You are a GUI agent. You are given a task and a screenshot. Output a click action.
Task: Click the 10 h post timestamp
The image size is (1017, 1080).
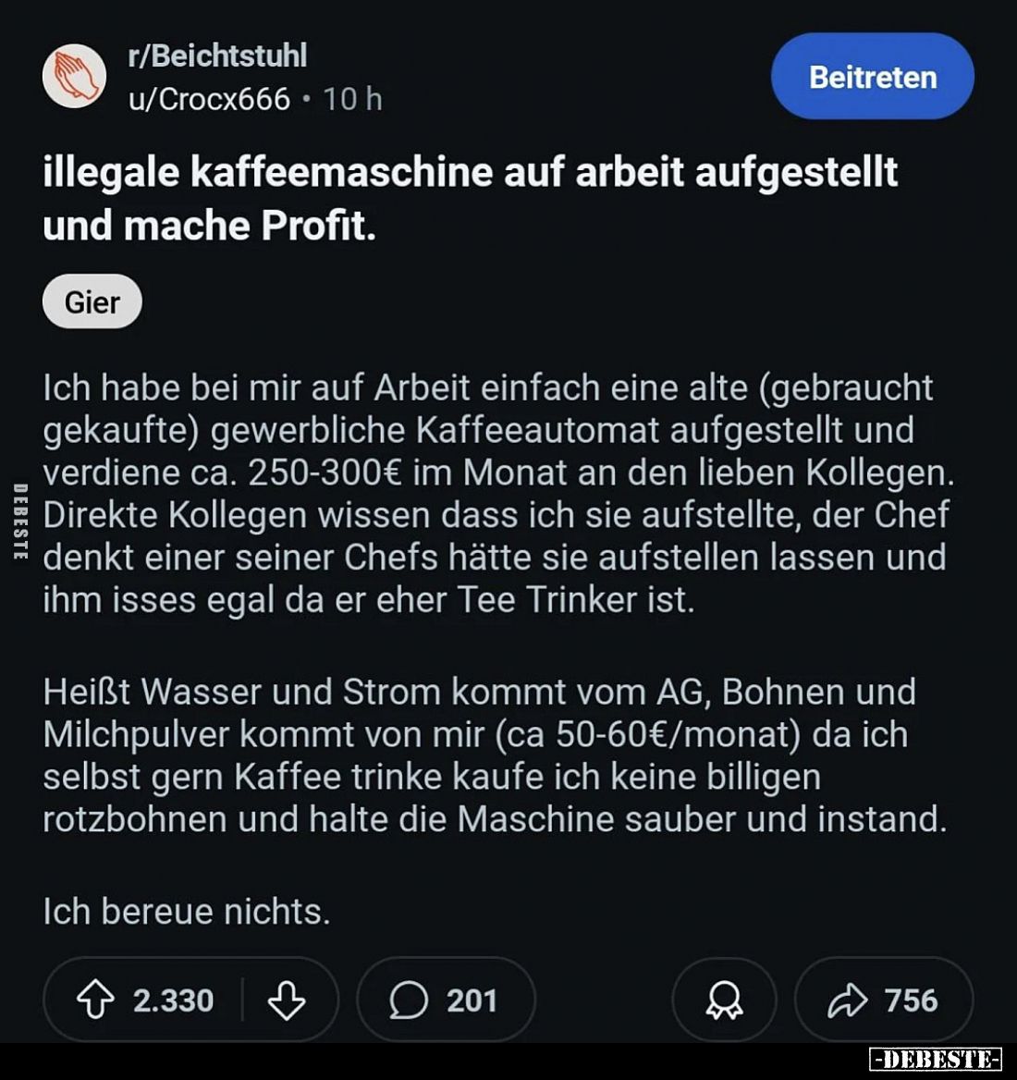click(x=352, y=99)
